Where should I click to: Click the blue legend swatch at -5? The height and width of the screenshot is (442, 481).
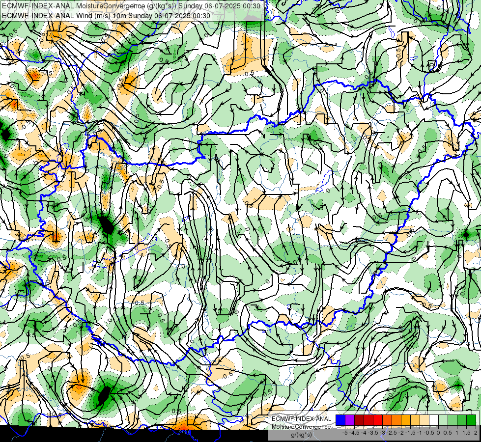[x=340, y=420]
